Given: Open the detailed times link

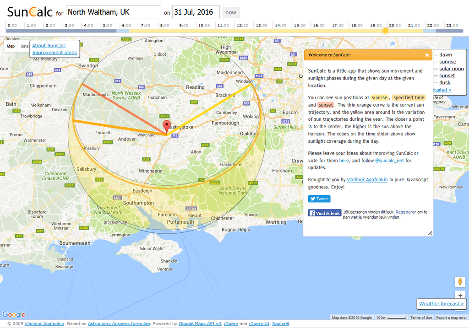Looking at the screenshot, I should coord(442,90).
